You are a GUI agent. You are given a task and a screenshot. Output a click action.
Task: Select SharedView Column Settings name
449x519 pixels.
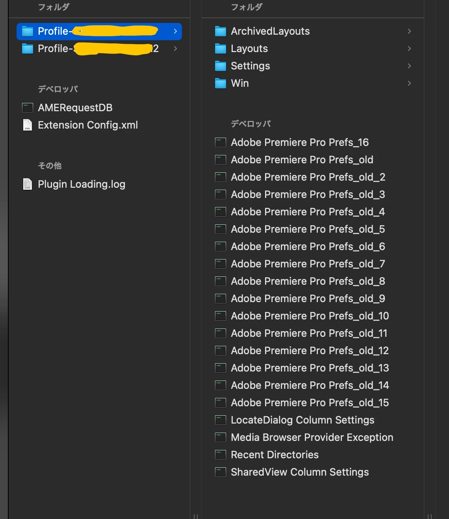(300, 472)
